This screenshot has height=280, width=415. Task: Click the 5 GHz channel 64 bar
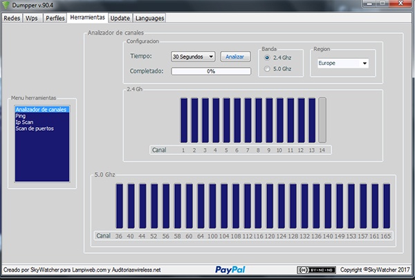(x=201, y=206)
